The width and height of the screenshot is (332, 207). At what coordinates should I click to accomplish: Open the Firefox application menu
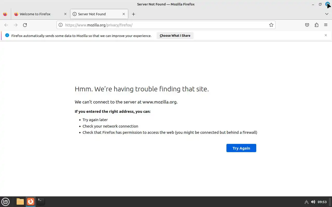326,25
